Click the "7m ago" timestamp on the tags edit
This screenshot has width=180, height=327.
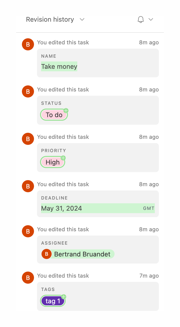tap(149, 276)
